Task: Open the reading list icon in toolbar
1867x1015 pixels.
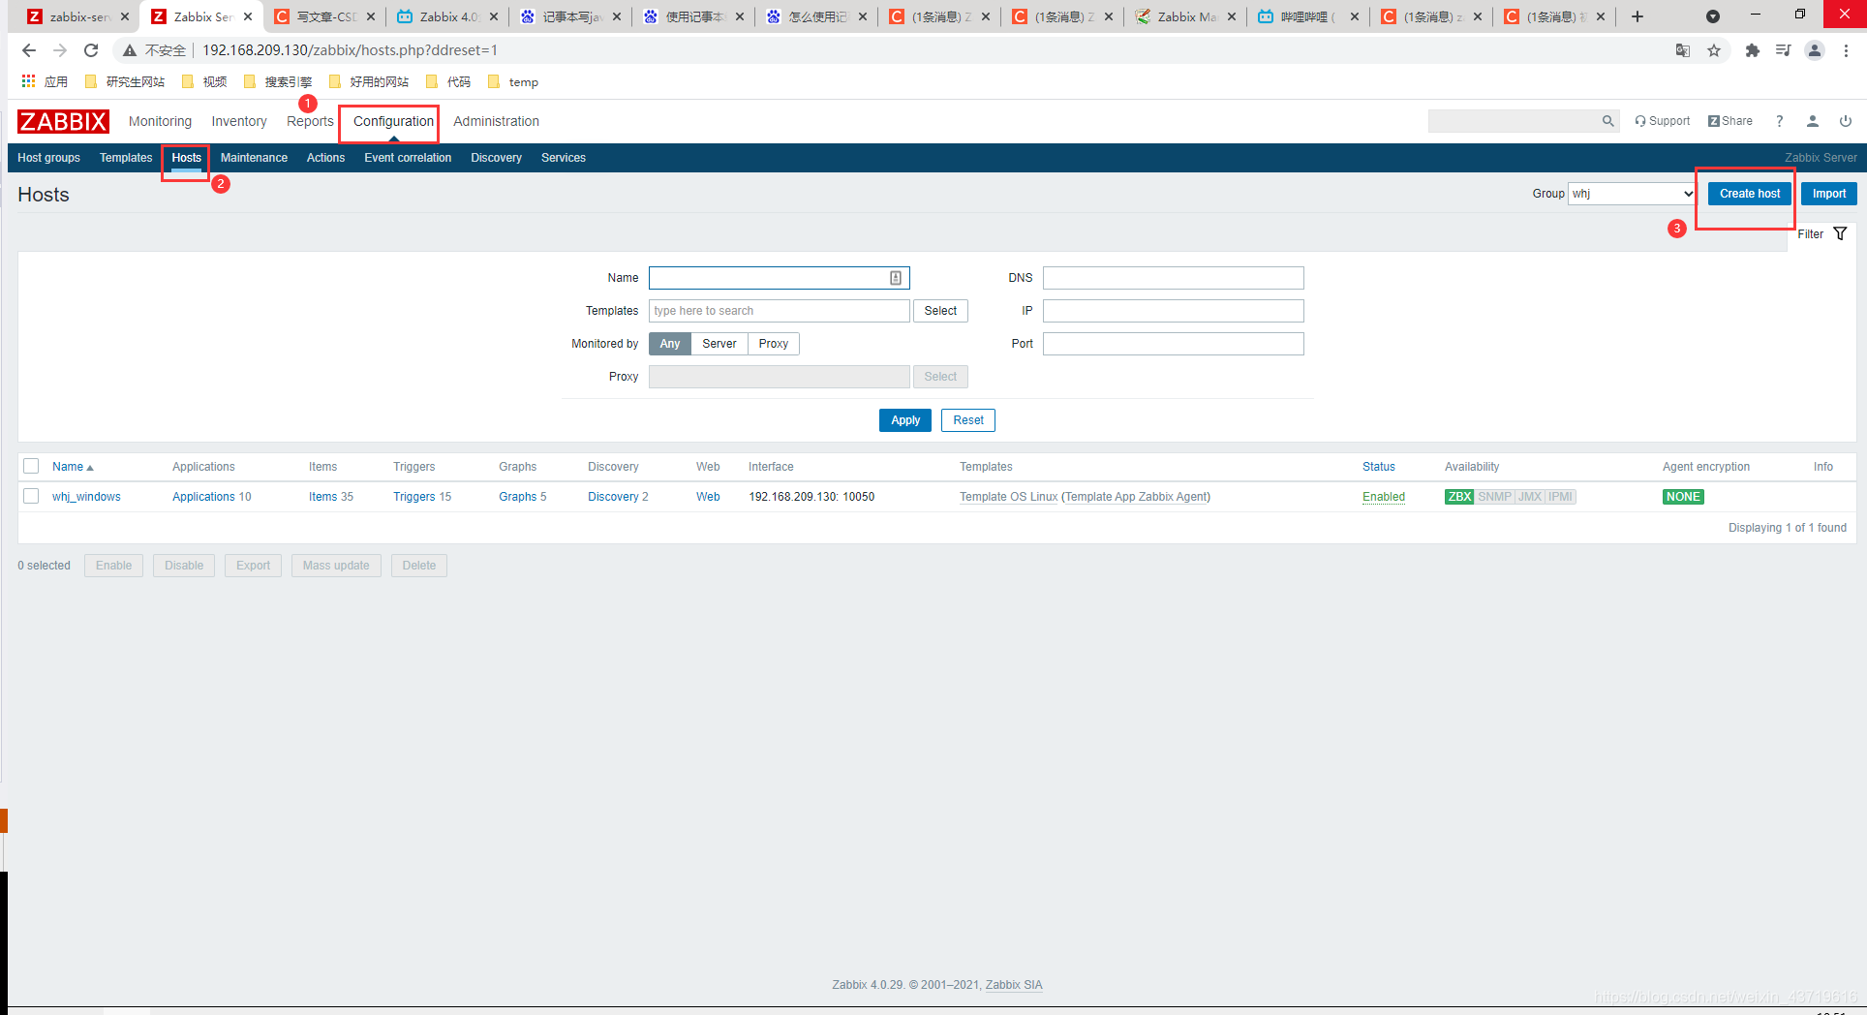Action: click(1783, 50)
